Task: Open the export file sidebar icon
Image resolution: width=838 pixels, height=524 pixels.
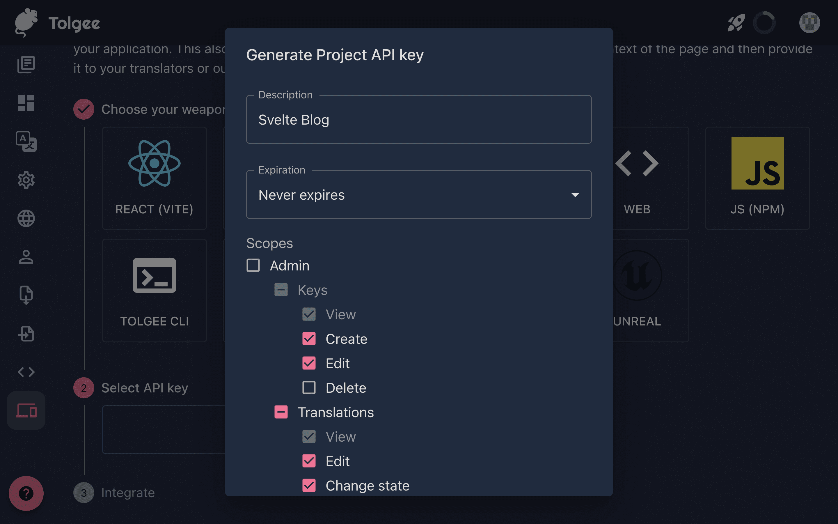Action: coord(26,333)
